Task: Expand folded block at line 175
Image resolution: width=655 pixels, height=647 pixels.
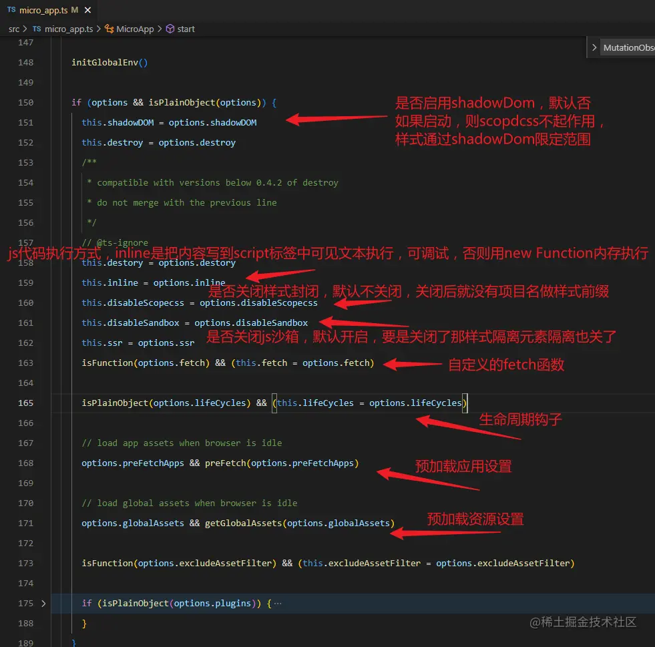Action: point(43,603)
